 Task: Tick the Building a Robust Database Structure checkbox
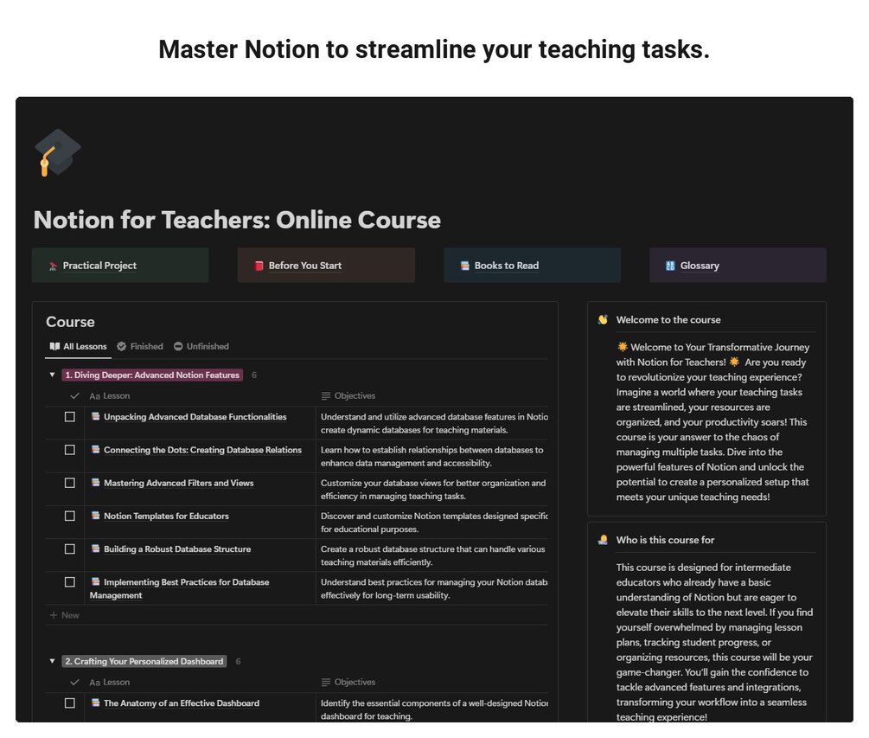coord(70,549)
